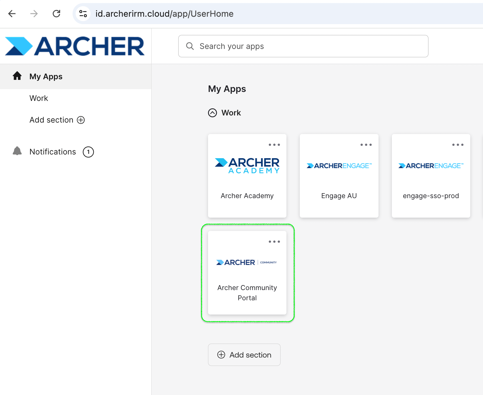
Task: Select Work in the sidebar
Action: [x=38, y=98]
